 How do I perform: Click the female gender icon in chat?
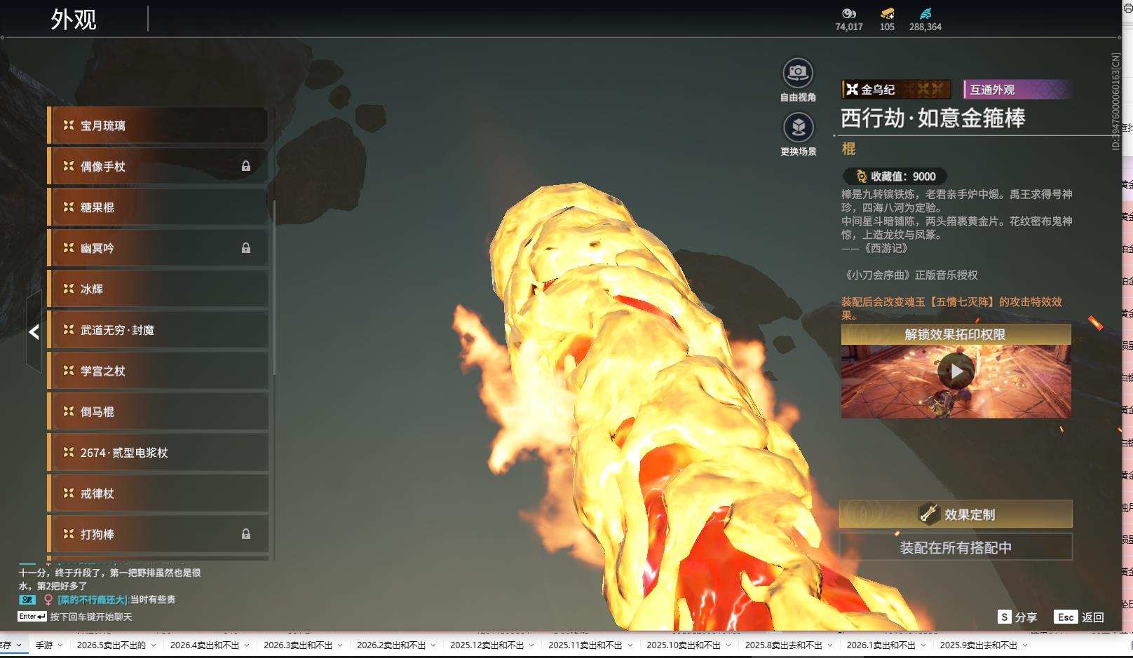point(48,600)
